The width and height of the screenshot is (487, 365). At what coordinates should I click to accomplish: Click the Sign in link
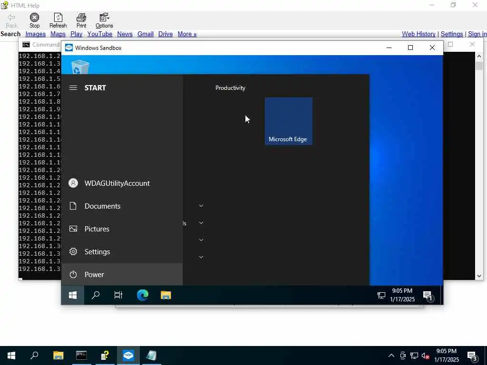pos(477,34)
